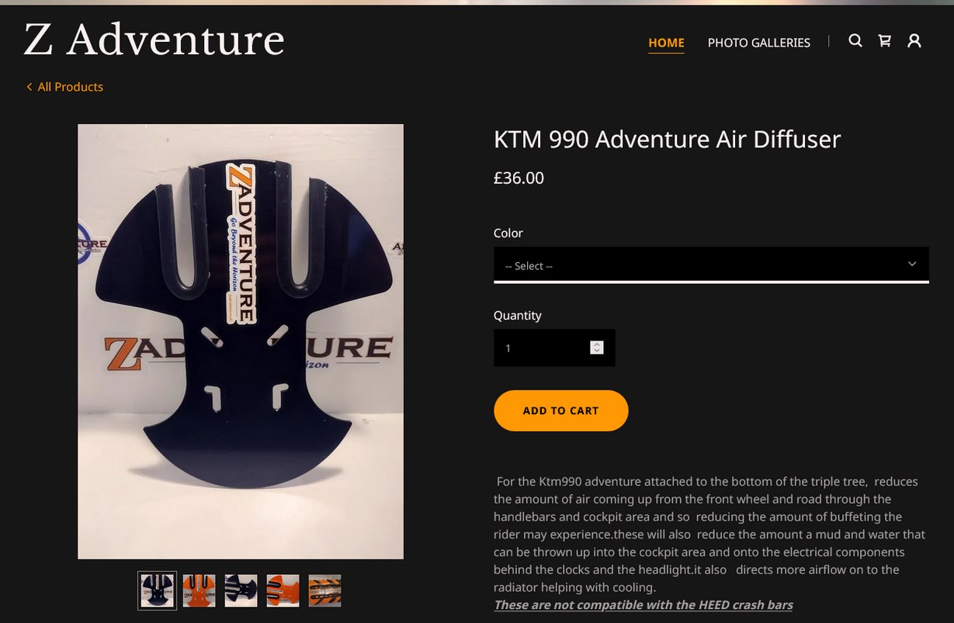Increase quantity with the up stepper arrow
This screenshot has height=623, width=954.
(596, 344)
